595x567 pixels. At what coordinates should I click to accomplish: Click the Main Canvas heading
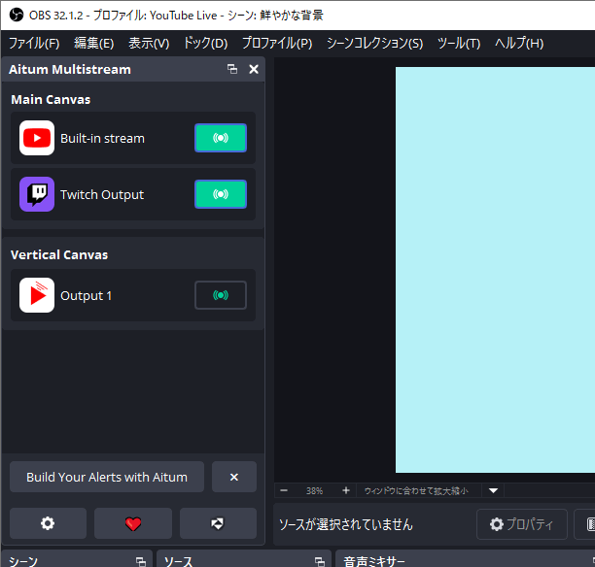[x=51, y=99]
